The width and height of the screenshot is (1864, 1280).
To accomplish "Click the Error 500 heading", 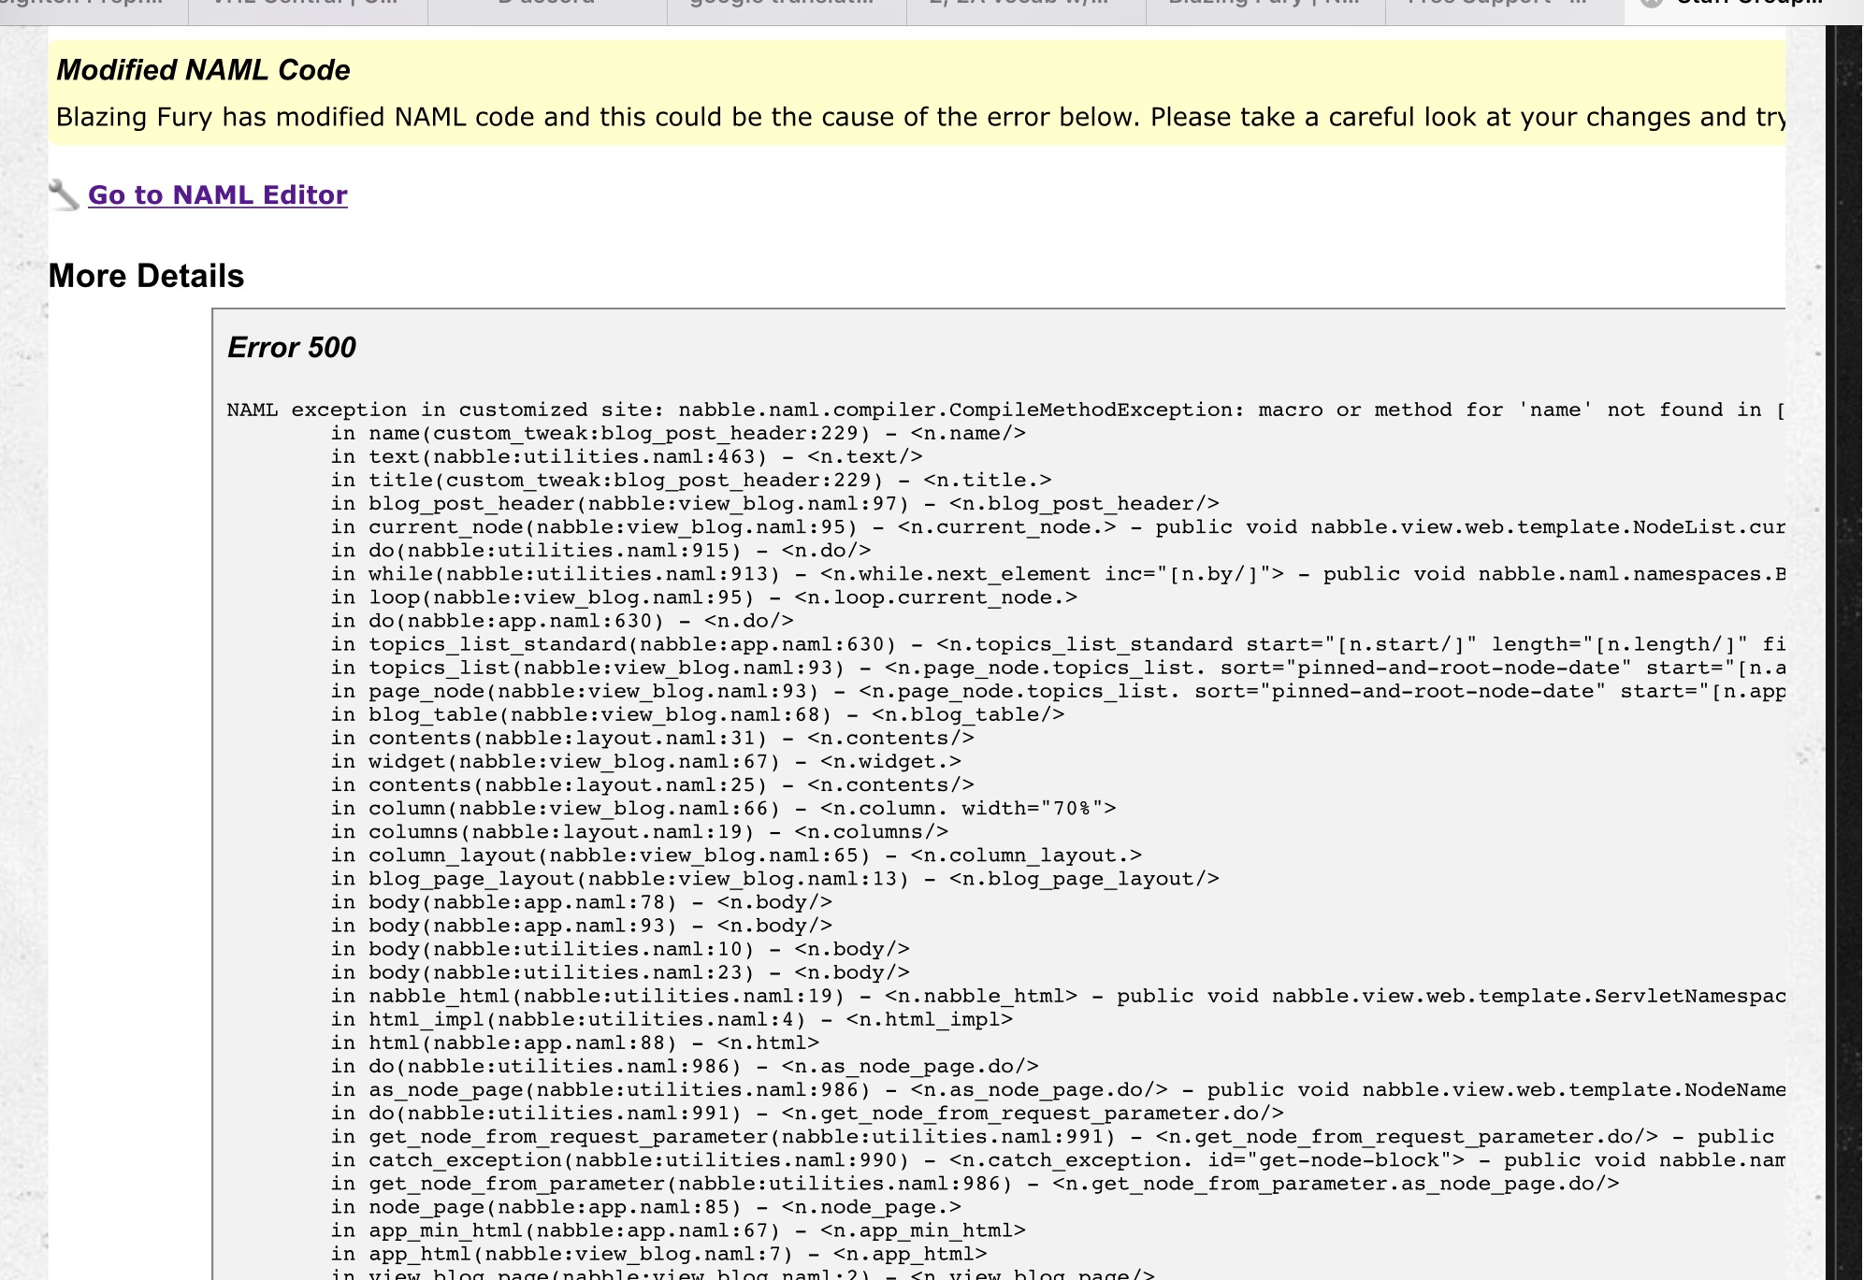I will point(291,348).
